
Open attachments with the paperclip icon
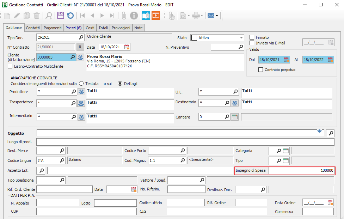(124, 16)
